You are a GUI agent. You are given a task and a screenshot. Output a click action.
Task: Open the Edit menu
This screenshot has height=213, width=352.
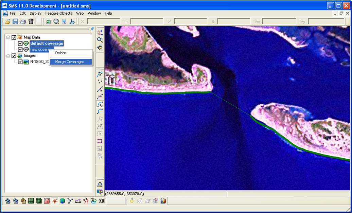click(x=22, y=13)
